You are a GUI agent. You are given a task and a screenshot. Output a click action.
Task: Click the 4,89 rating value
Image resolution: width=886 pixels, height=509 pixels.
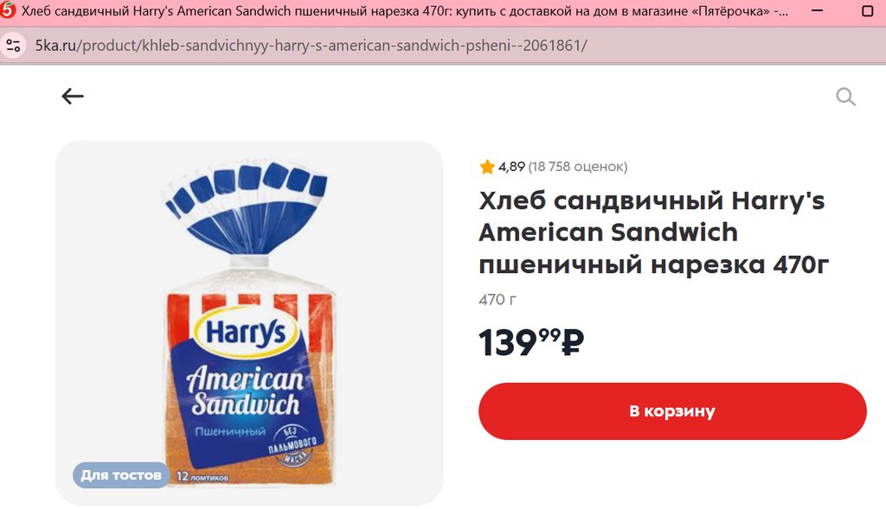[511, 167]
